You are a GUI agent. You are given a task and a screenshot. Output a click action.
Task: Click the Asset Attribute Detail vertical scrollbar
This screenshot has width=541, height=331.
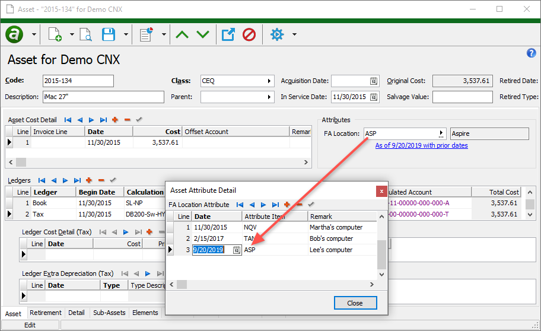(381, 255)
